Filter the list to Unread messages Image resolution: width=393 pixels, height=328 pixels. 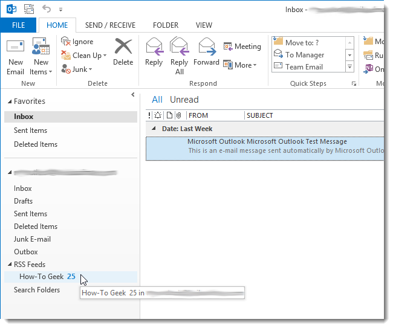[184, 100]
